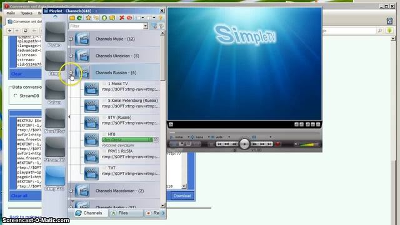
Task: Mute audio via the speaker icon
Action: (x=296, y=144)
